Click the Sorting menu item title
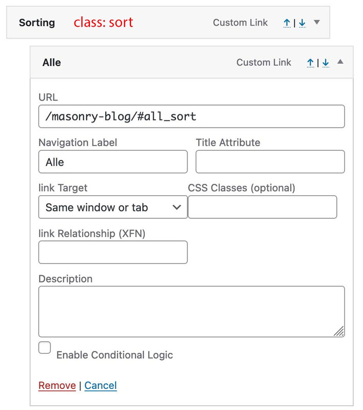Image resolution: width=363 pixels, height=410 pixels. (37, 23)
